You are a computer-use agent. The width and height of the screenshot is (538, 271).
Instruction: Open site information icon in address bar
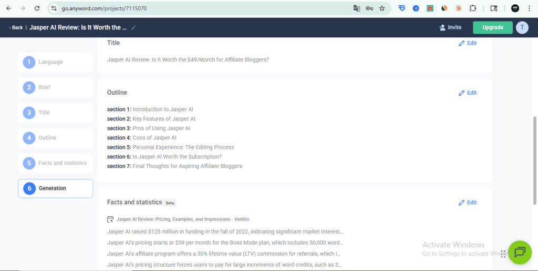[x=54, y=8]
